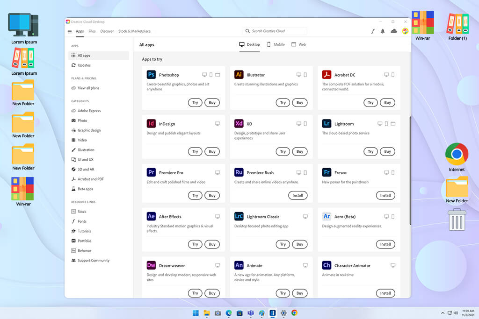479x319 pixels.
Task: Click the Character Animator Ch icon
Action: [327, 265]
